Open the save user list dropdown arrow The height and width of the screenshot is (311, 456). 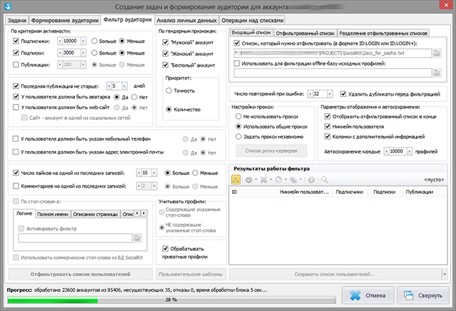[x=445, y=274]
